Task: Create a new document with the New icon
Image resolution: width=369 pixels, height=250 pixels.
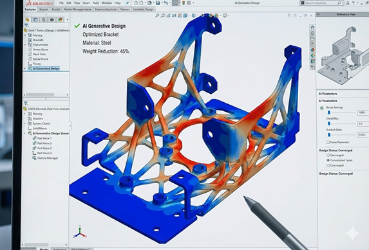Action: pyautogui.click(x=141, y=3)
